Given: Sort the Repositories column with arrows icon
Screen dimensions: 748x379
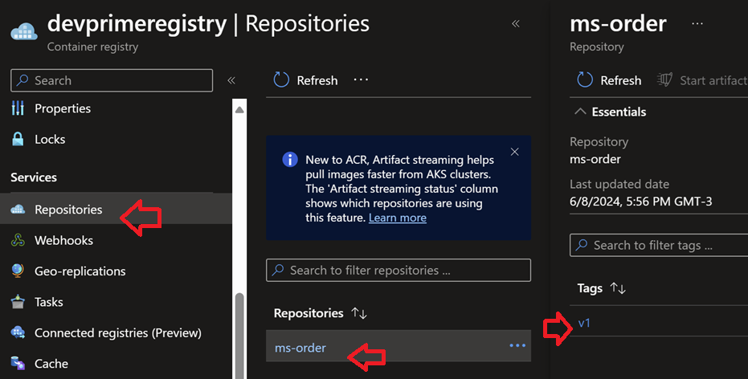Looking at the screenshot, I should pyautogui.click(x=358, y=313).
